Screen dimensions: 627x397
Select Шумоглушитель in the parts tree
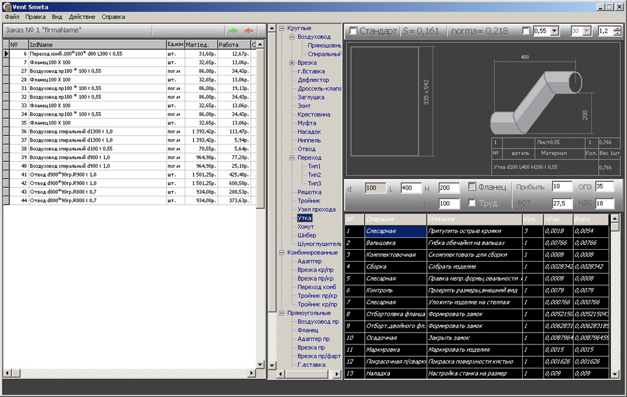point(319,244)
